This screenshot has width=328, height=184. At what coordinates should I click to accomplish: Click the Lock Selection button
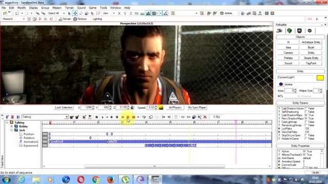[x=64, y=108]
